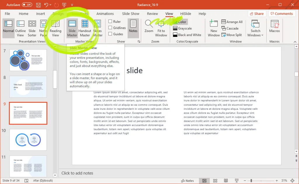
Task: Collapse the ribbon with the chevron
Action: click(295, 42)
